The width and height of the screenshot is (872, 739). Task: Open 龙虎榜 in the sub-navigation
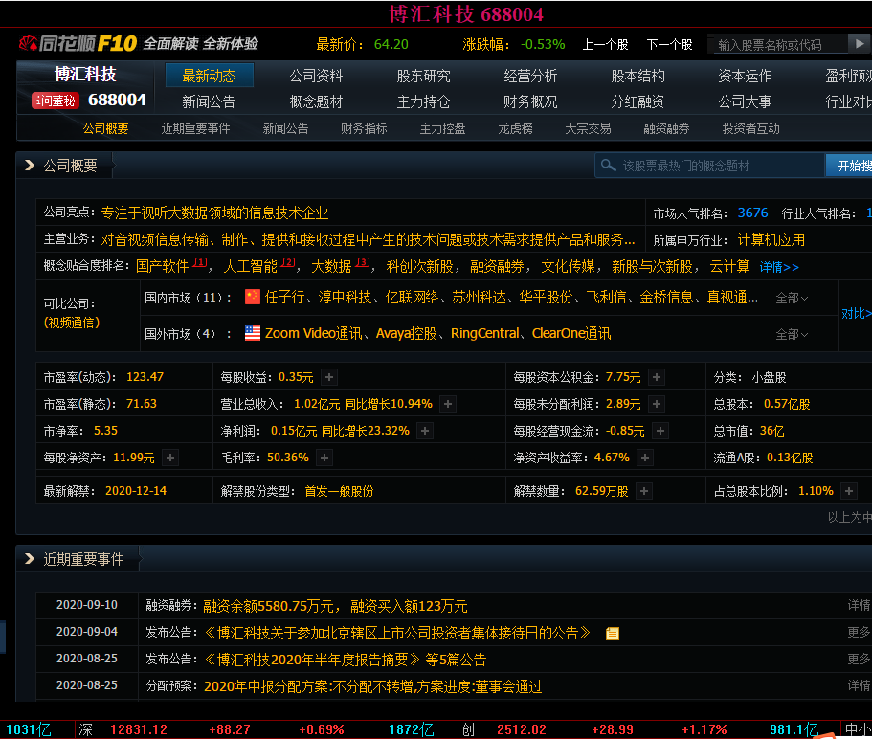[515, 129]
